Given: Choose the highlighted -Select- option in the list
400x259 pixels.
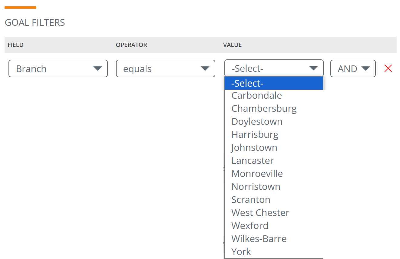Looking at the screenshot, I should 274,83.
